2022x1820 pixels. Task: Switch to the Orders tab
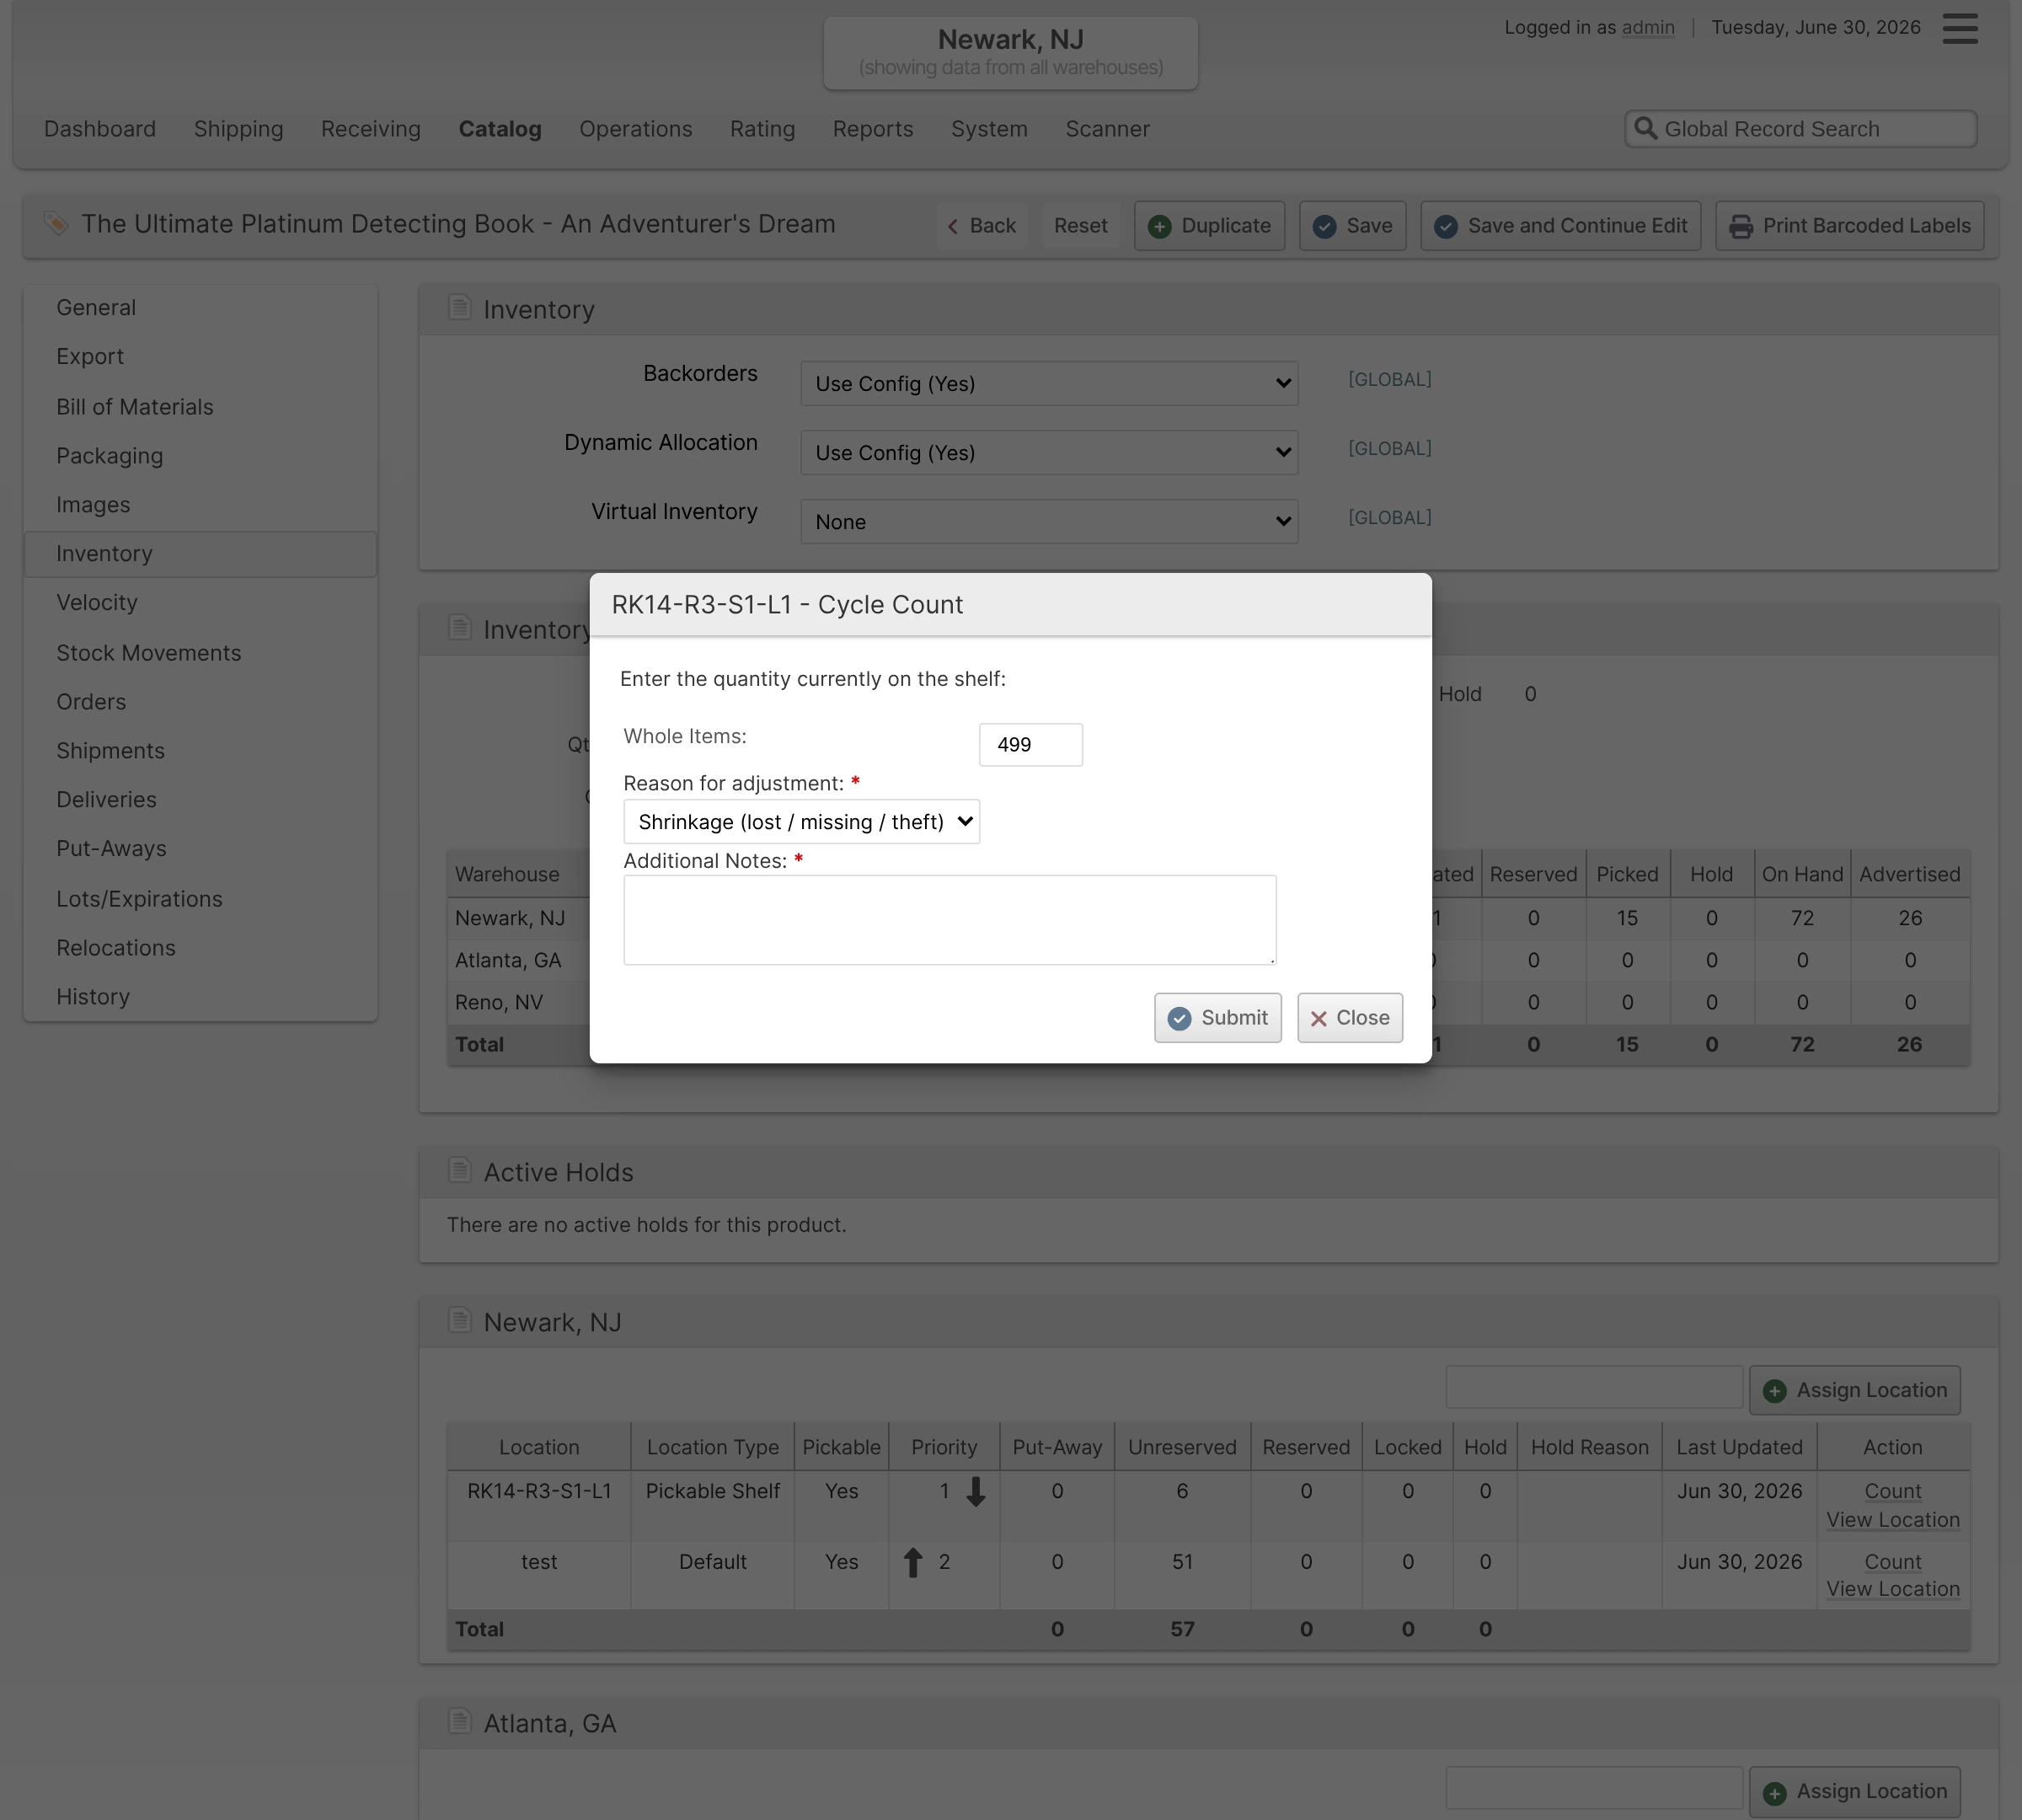[x=200, y=701]
